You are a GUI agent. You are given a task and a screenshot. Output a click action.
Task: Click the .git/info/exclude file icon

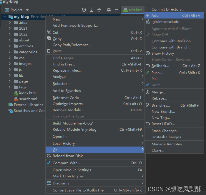[x=148, y=22]
